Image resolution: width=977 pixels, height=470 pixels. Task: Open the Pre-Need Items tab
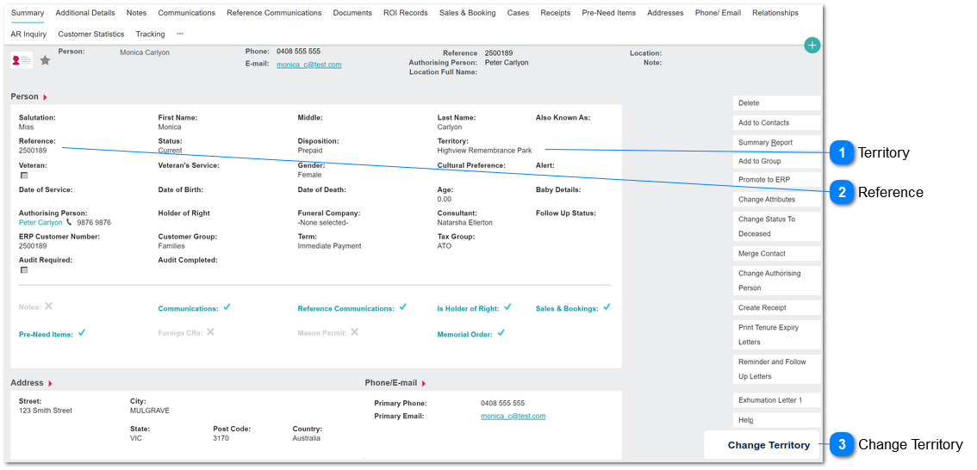click(x=609, y=12)
